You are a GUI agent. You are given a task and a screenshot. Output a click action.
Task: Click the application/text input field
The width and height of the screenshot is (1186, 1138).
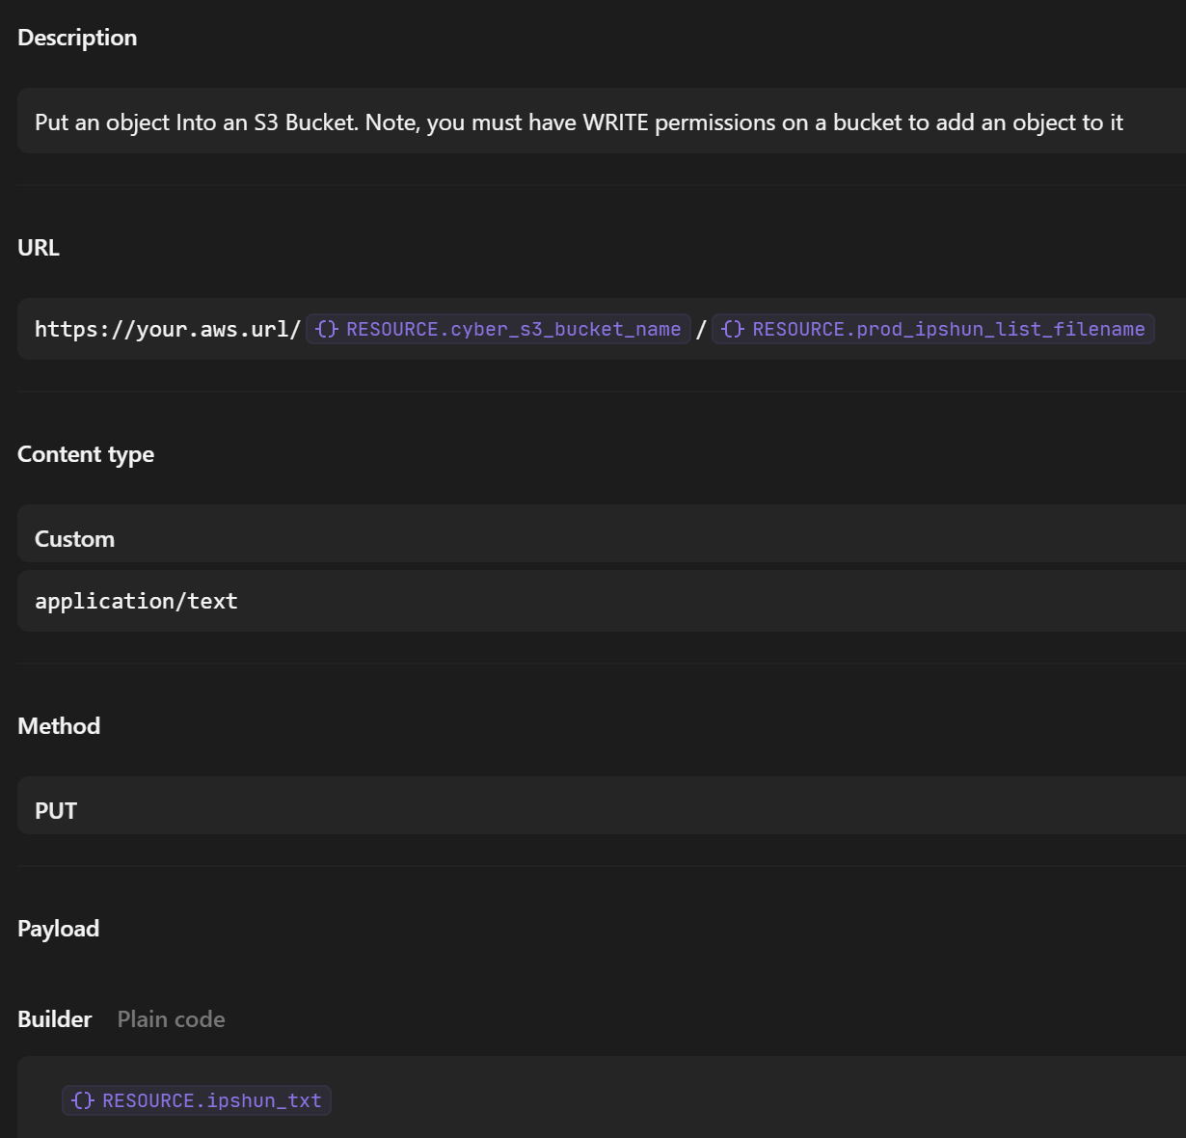(x=598, y=601)
